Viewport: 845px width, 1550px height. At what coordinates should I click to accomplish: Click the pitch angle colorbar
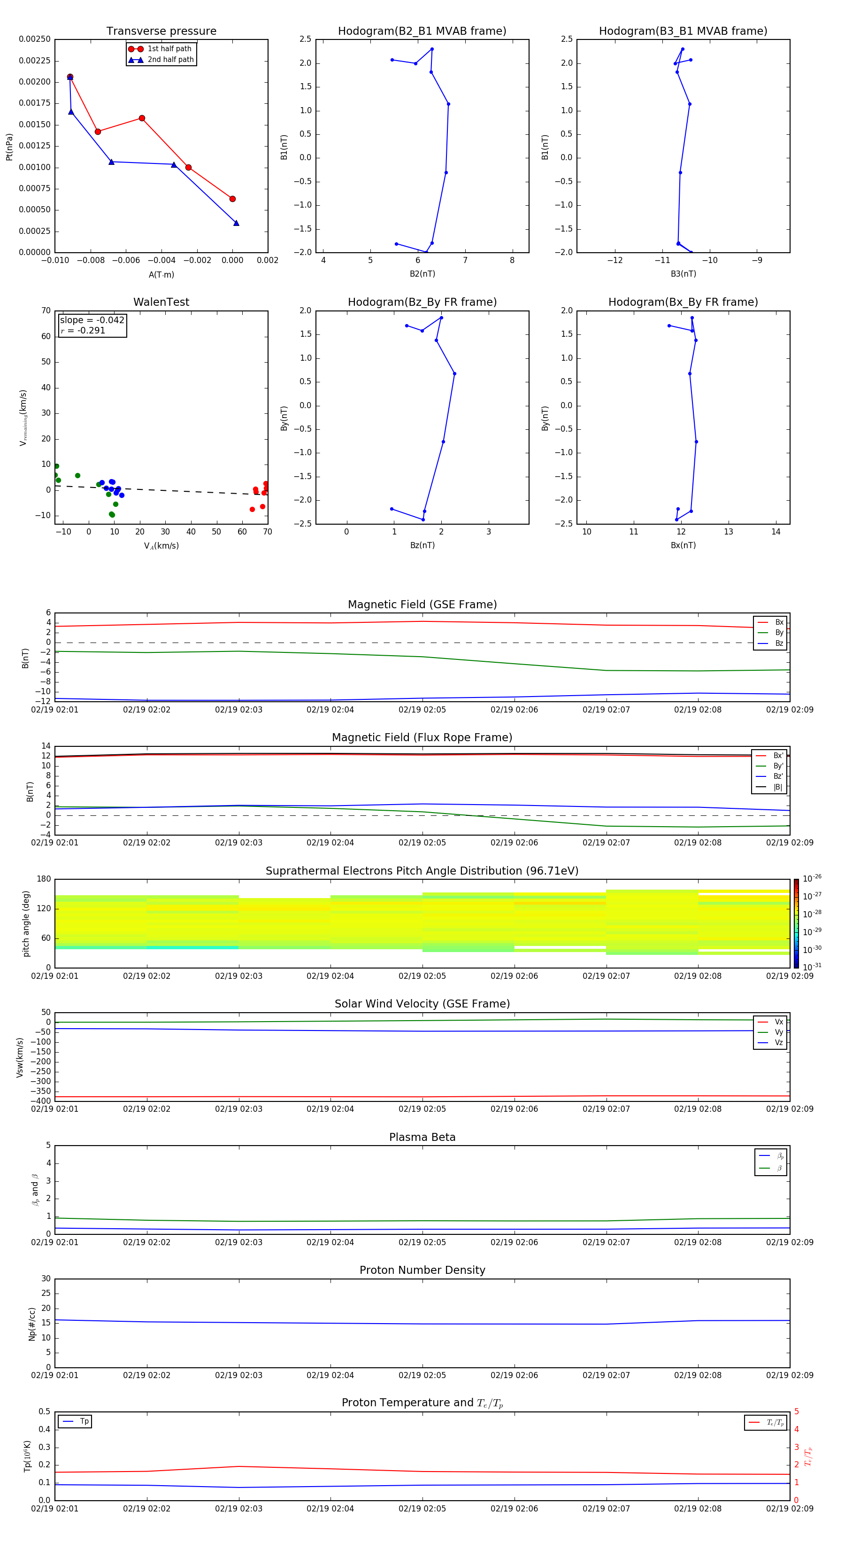(796, 923)
